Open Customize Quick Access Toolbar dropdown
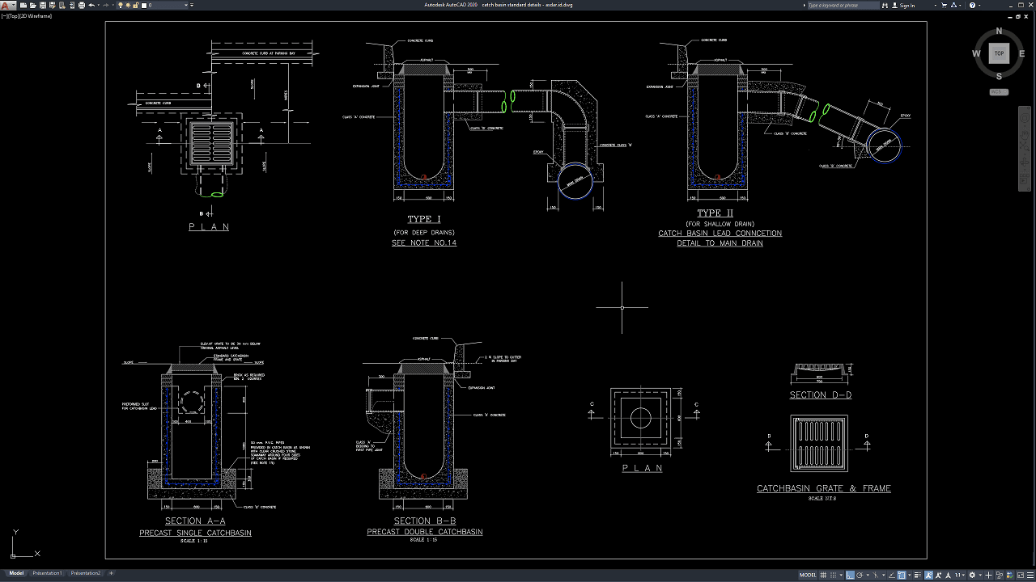The image size is (1036, 582). click(192, 5)
